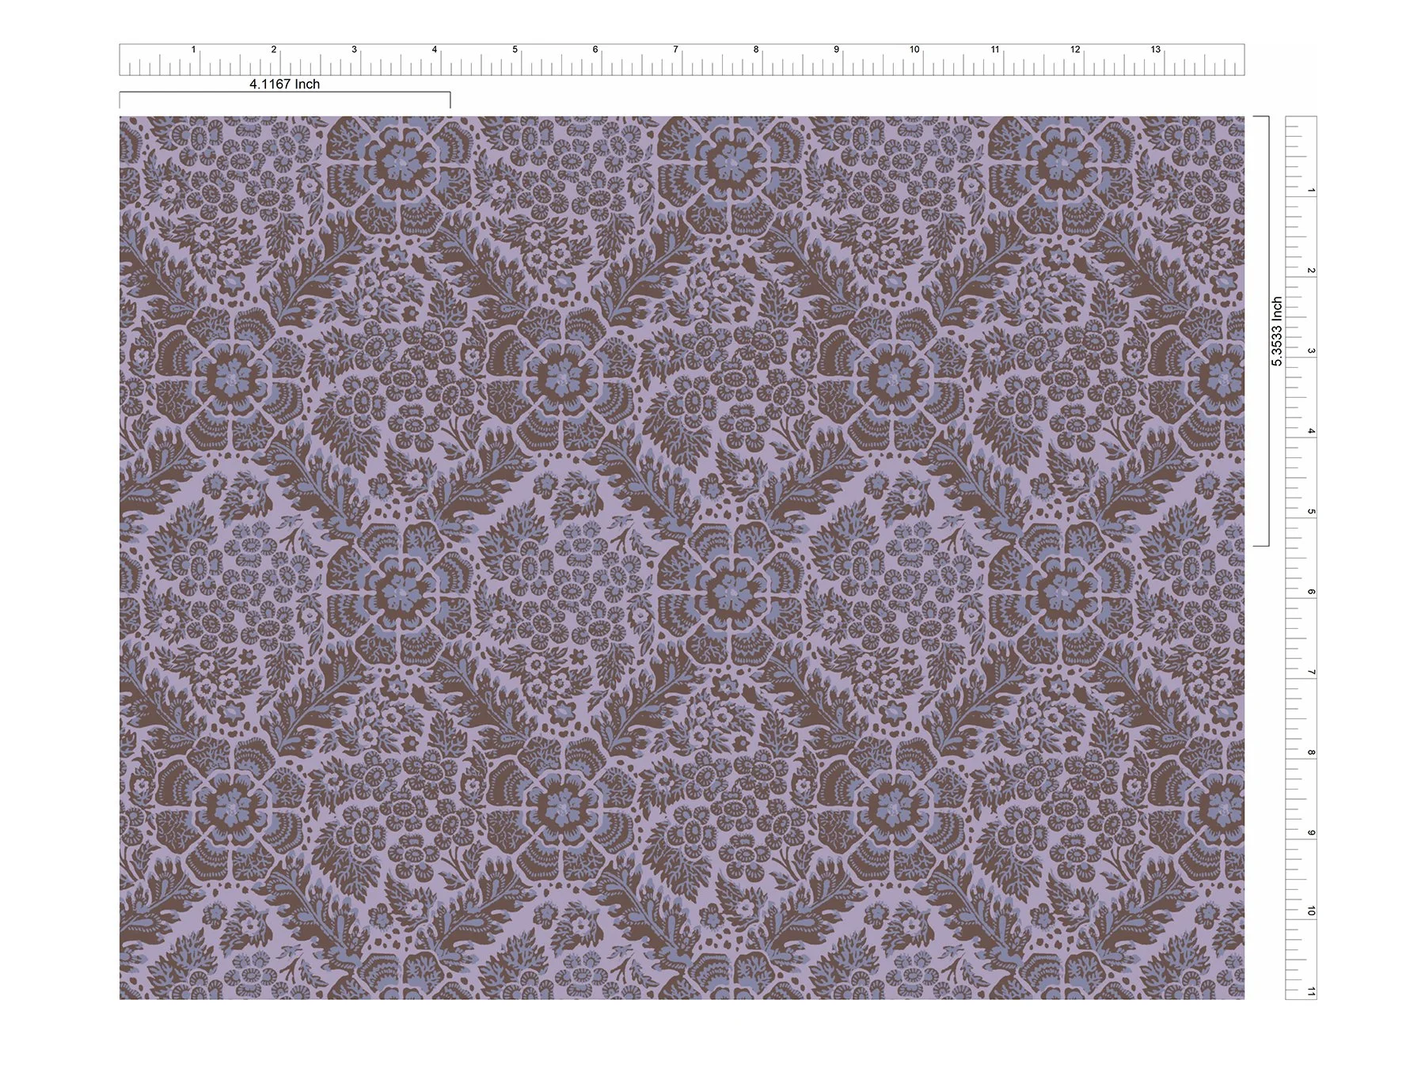
Task: Click the "5.3533 Inch" height label
Action: coord(1276,331)
